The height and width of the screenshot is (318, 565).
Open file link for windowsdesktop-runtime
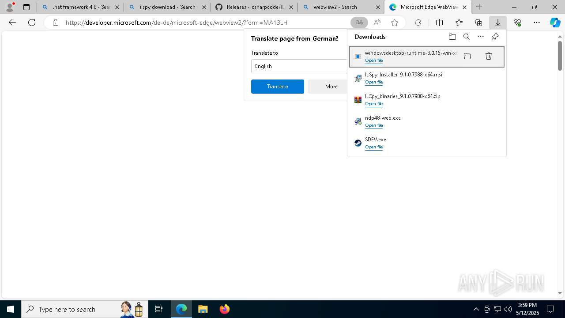[x=374, y=61]
